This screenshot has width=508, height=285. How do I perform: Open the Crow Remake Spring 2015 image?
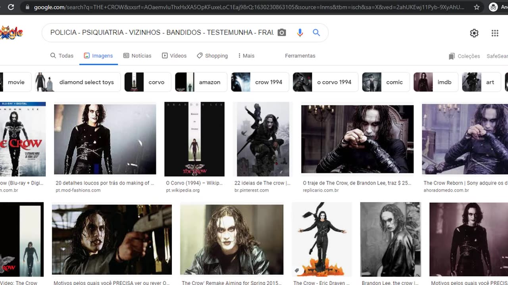point(232,239)
